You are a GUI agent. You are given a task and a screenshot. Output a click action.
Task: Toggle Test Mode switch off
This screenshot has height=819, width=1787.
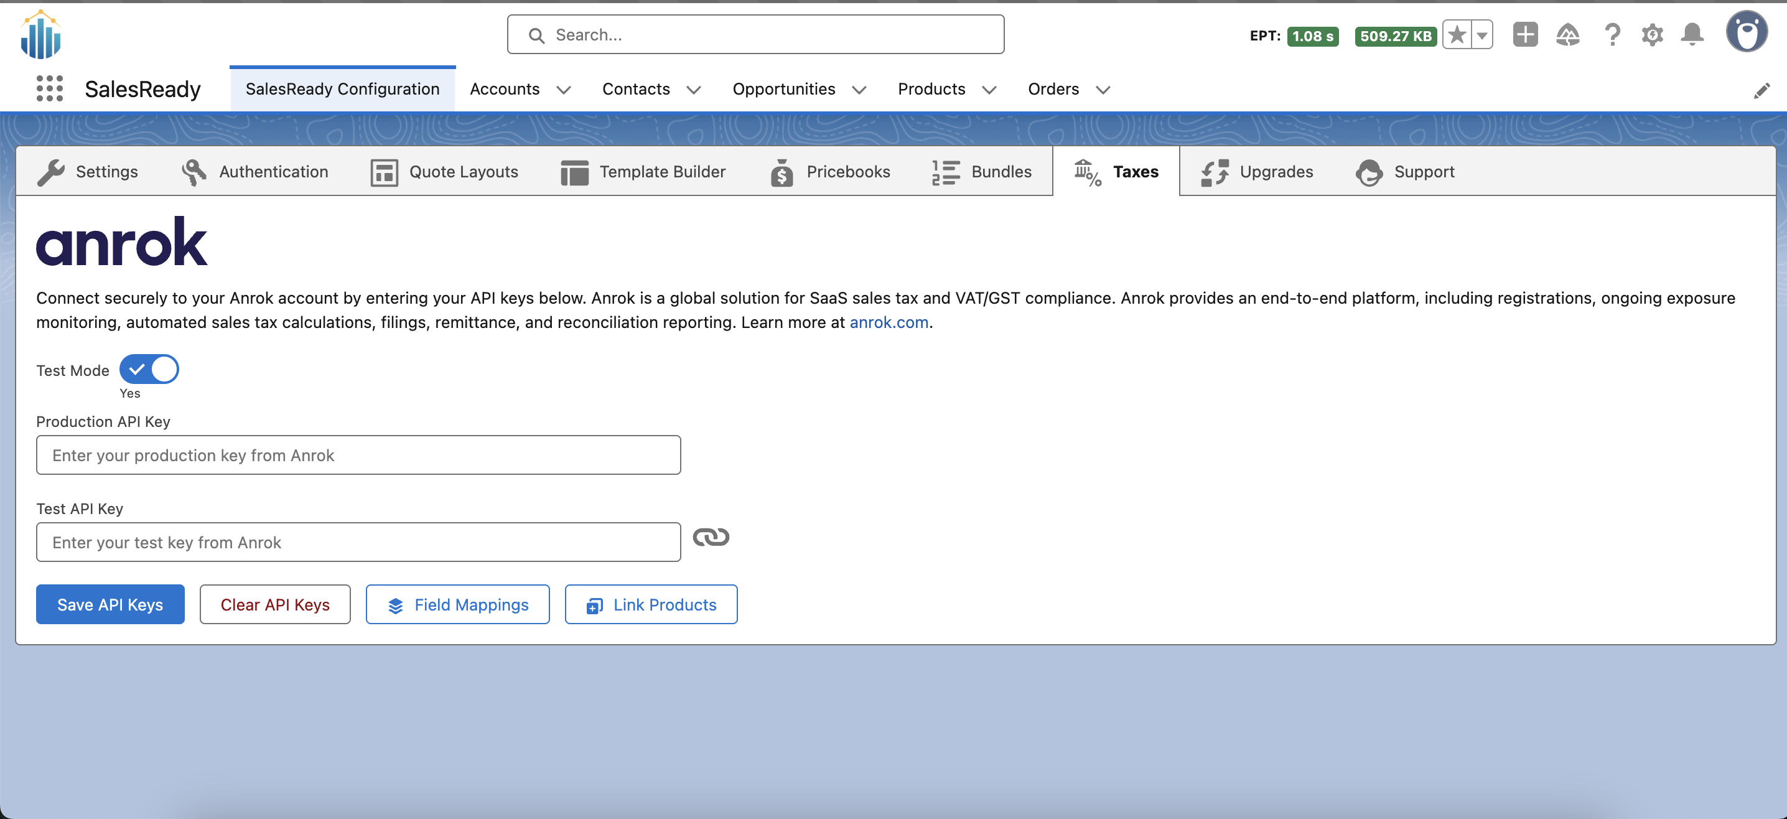149,369
